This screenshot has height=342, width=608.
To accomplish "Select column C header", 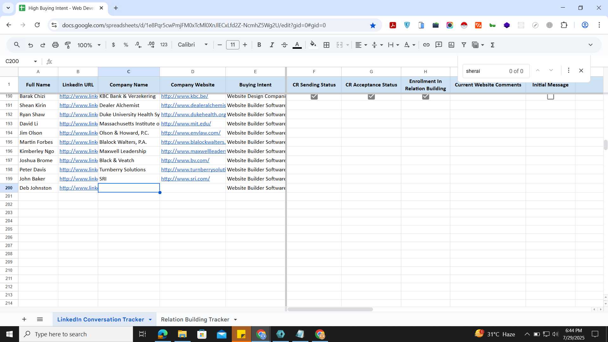I will click(129, 72).
